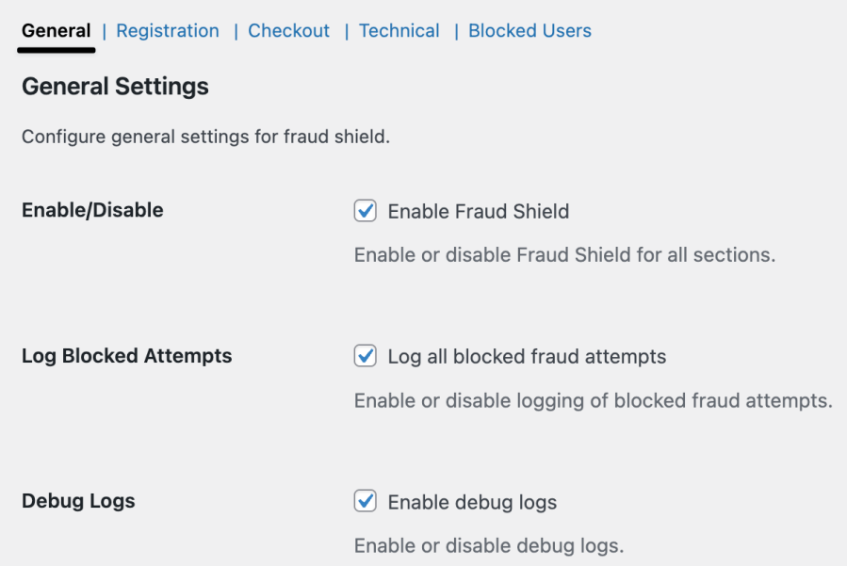Click the Debug Logs row title
This screenshot has width=847, height=566.
78,501
